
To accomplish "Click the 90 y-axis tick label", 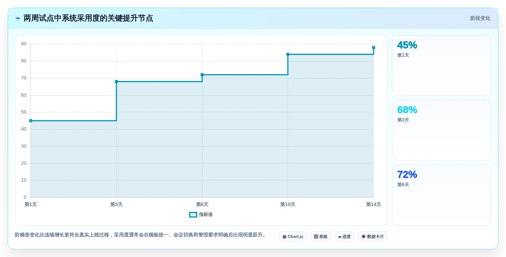I will [x=24, y=44].
